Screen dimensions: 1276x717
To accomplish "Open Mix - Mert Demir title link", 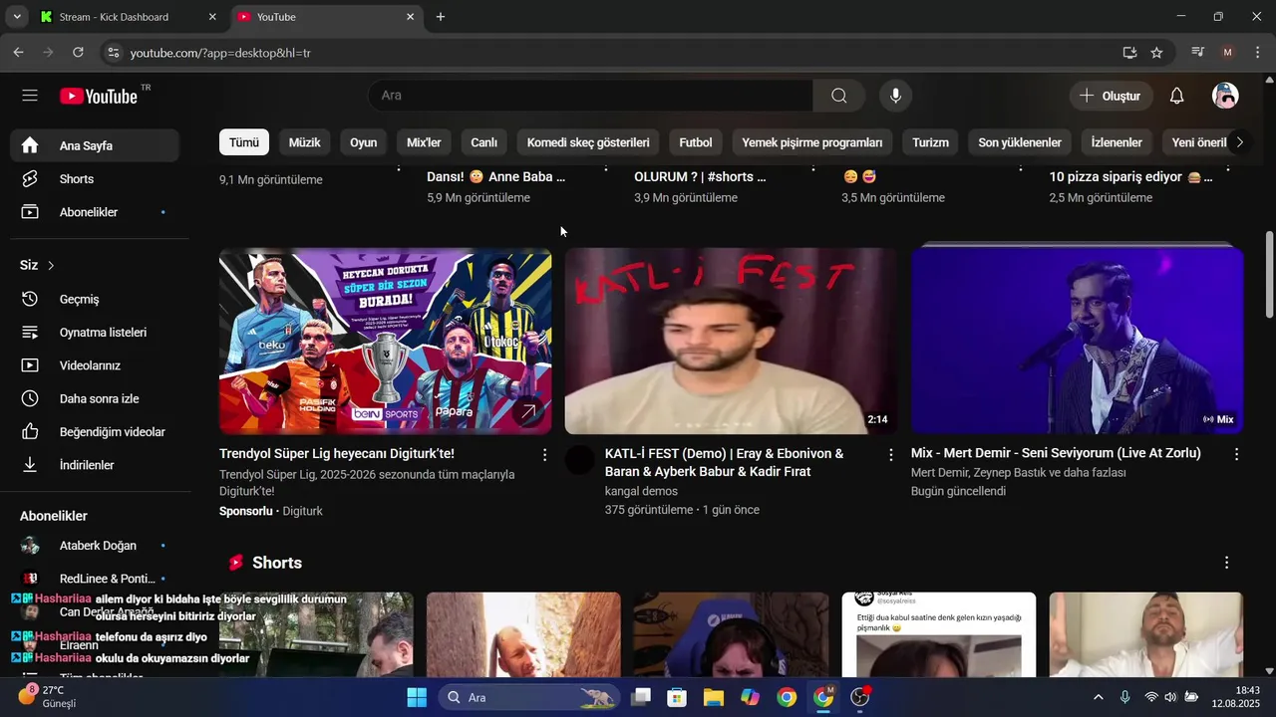I will pos(1056,453).
